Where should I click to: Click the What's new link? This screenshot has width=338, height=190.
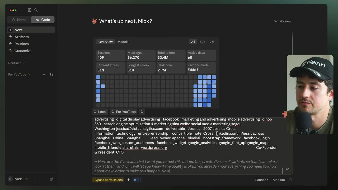283,21
